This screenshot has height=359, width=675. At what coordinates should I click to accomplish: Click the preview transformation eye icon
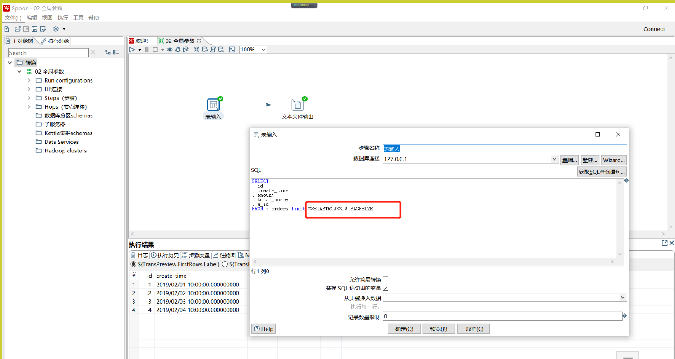[x=170, y=50]
